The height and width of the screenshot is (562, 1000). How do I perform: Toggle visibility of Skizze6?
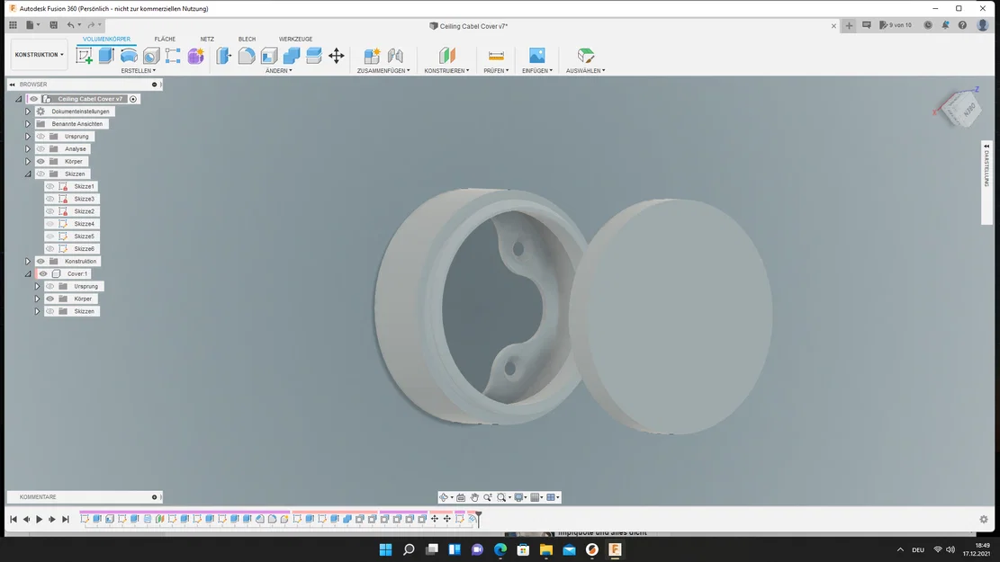[50, 248]
